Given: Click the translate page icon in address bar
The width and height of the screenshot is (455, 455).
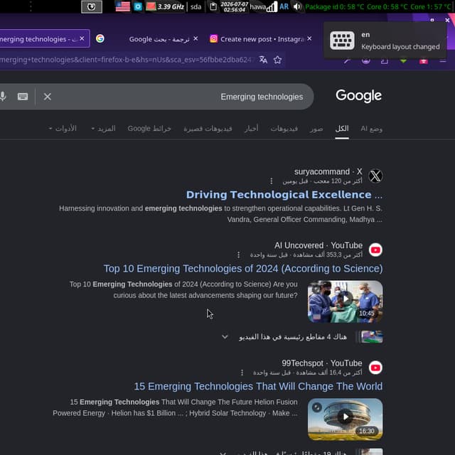Looking at the screenshot, I should point(263,60).
